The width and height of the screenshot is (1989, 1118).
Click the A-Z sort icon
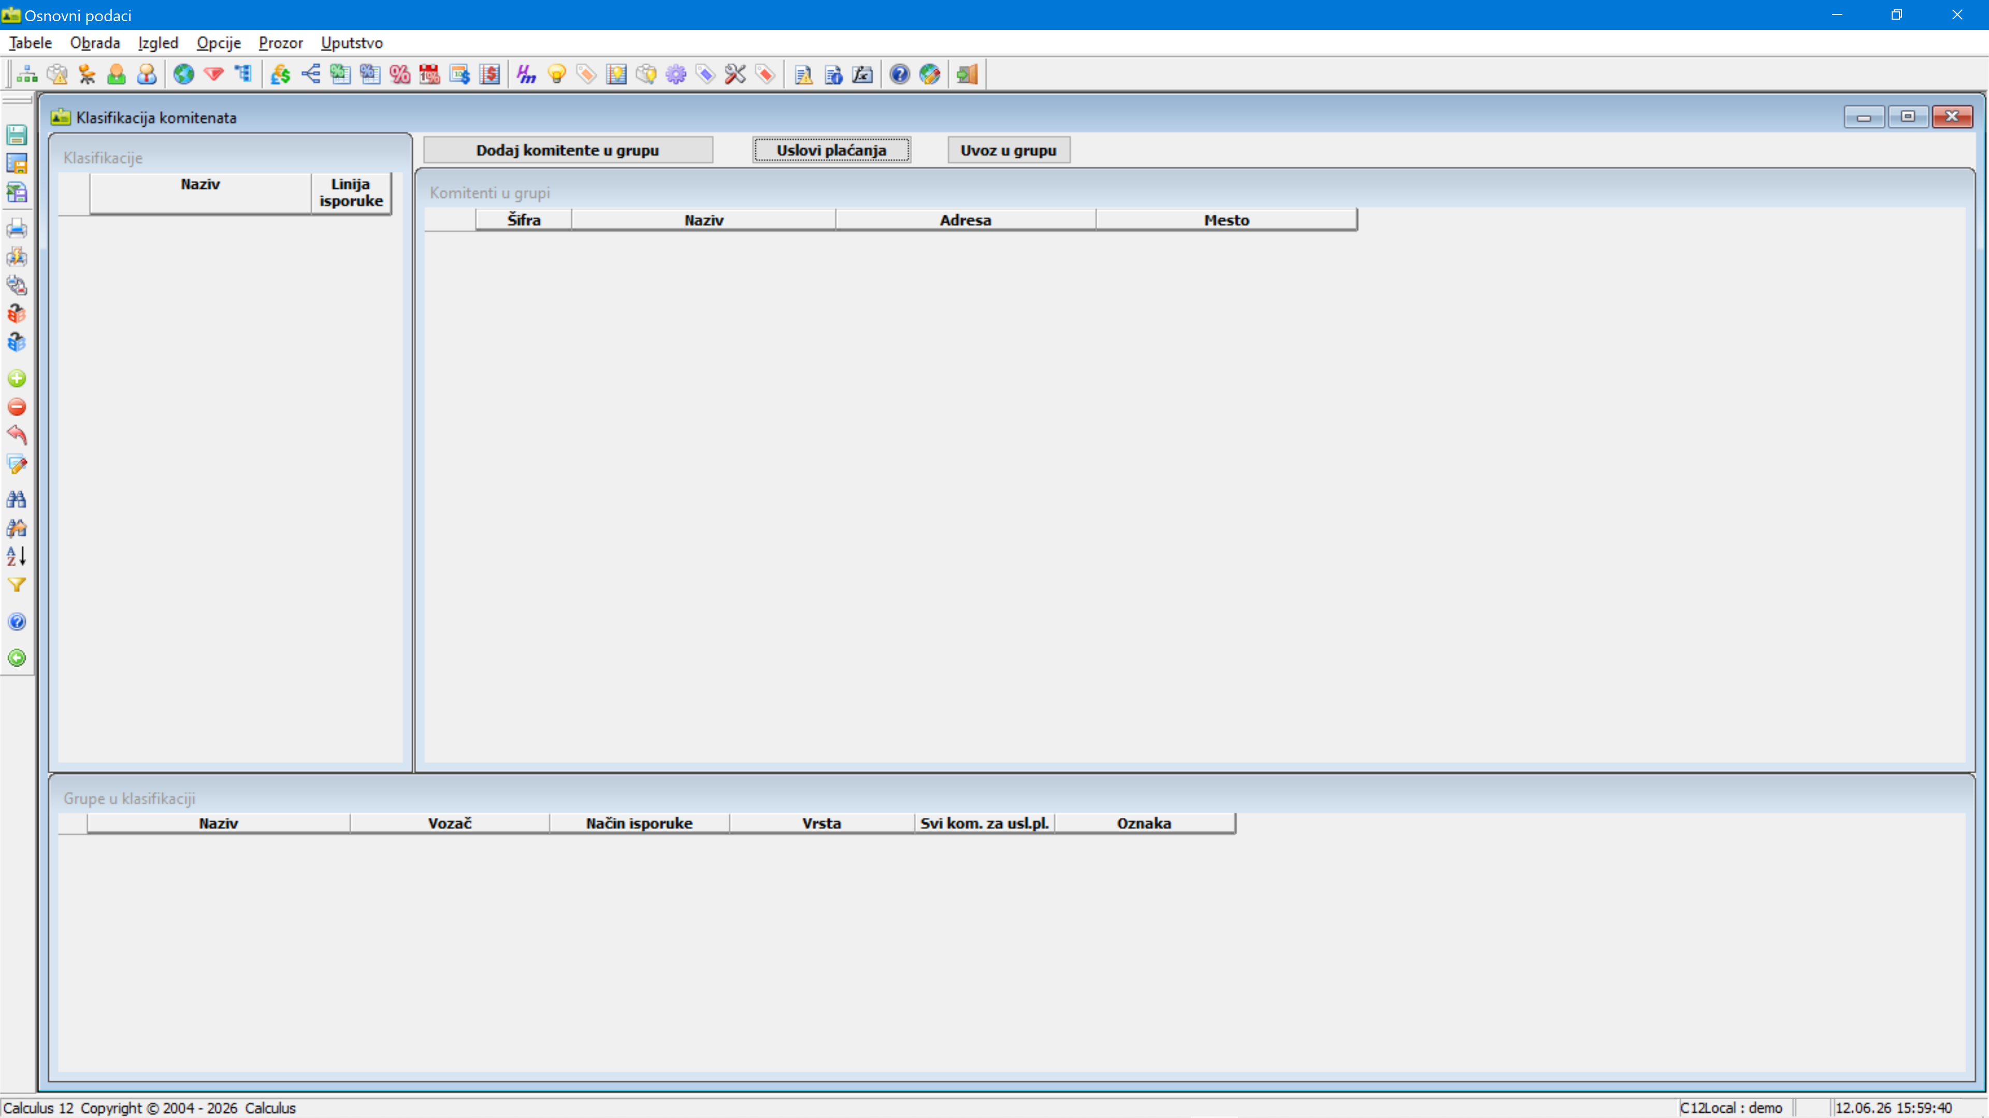pos(17,556)
